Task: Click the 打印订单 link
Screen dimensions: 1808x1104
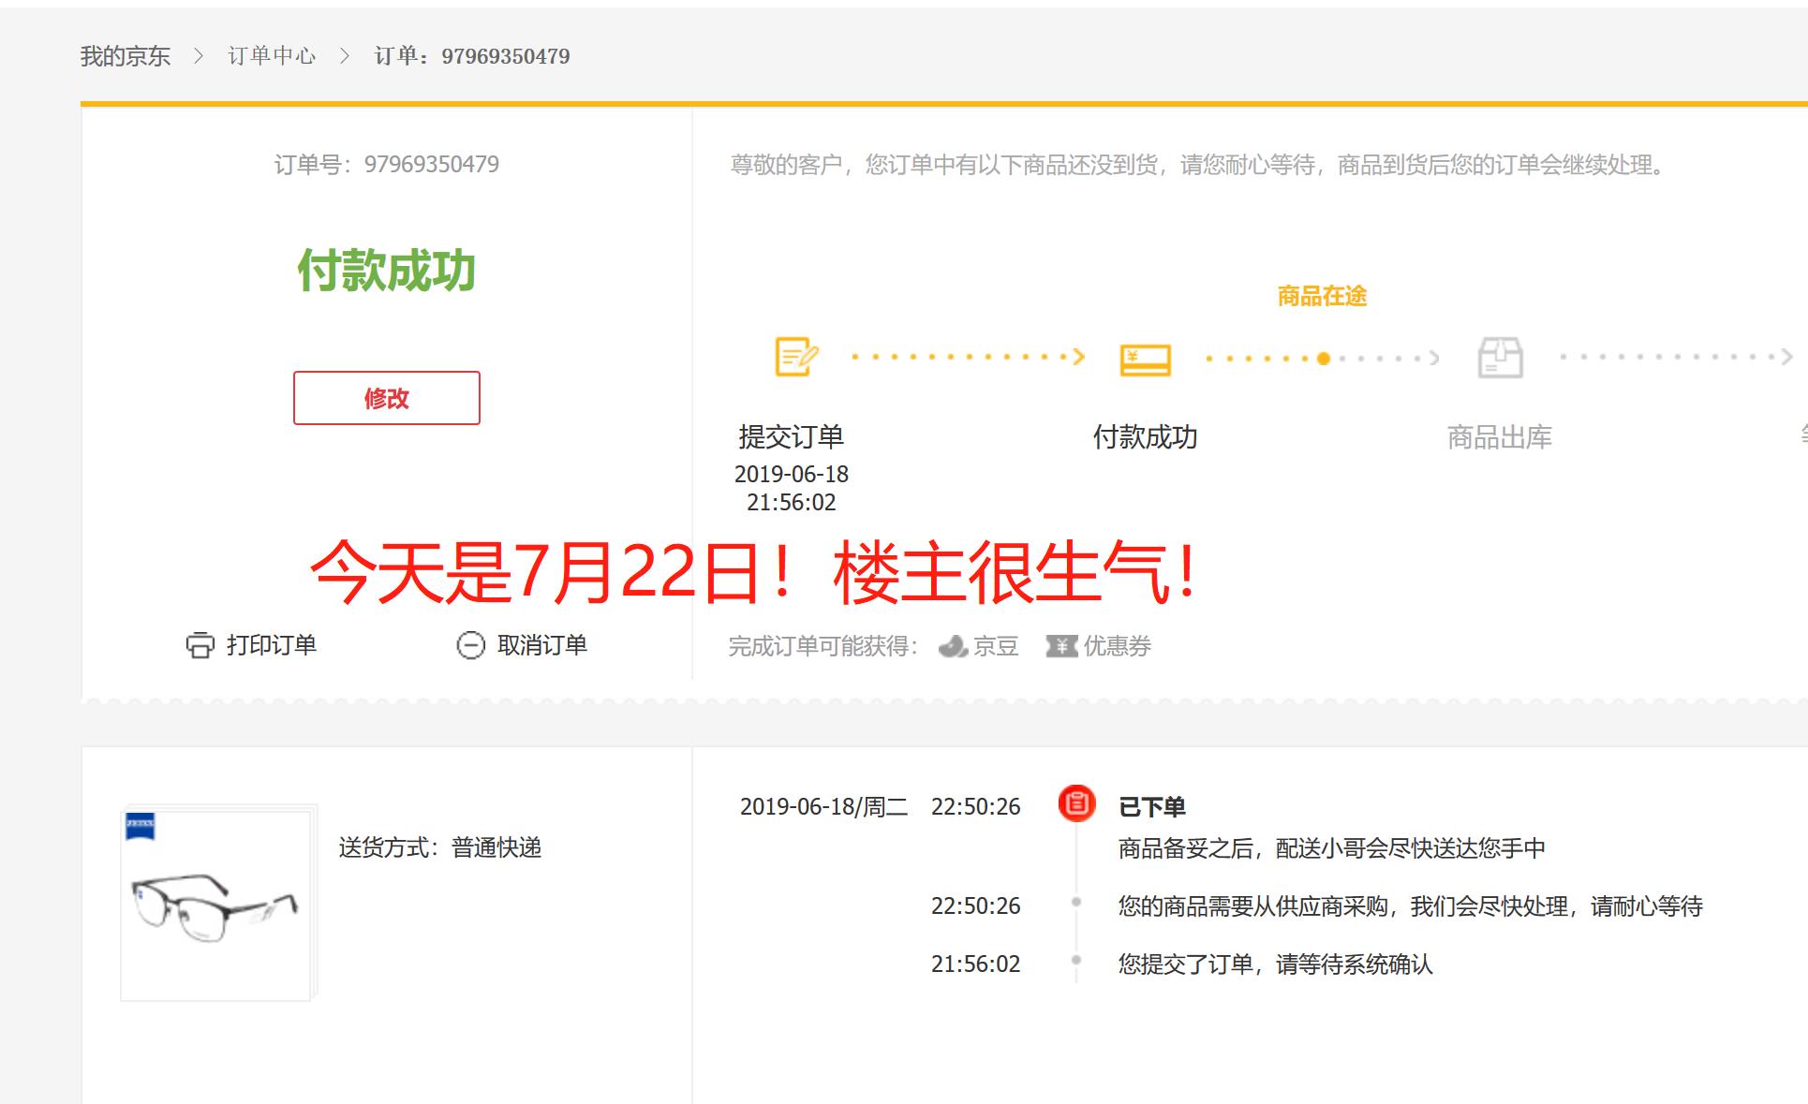Action: click(x=271, y=645)
